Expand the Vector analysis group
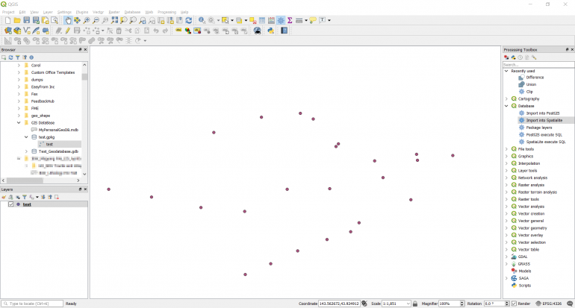The height and width of the screenshot is (308, 575). click(506, 207)
